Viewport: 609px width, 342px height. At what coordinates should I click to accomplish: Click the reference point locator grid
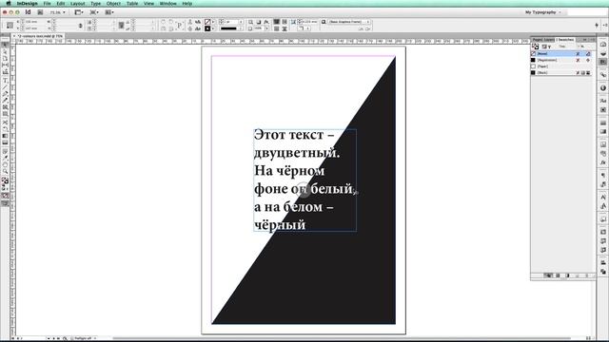10,26
